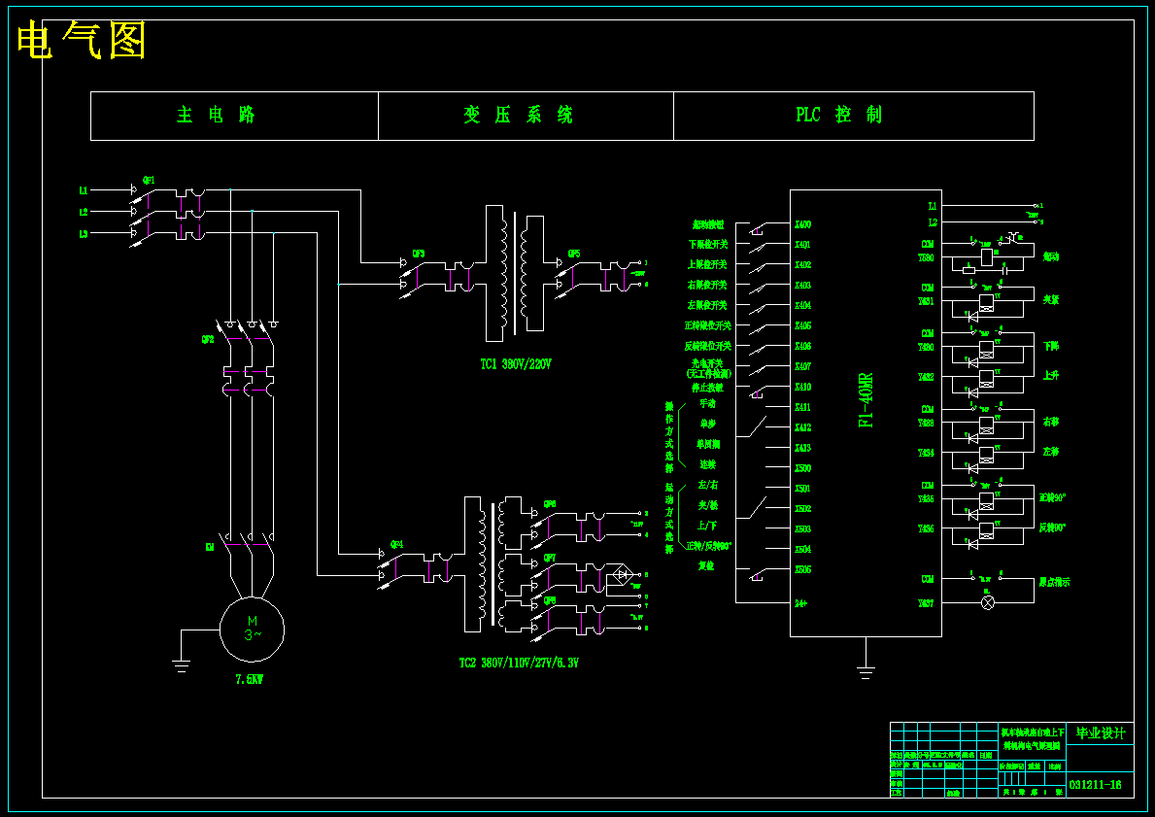This screenshot has width=1155, height=817.
Task: Pick the QF4 breaker feeding TC2
Action: tap(416, 568)
